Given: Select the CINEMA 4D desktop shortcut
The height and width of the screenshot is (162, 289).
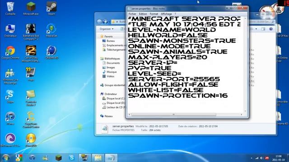Looking at the screenshot, I should [51, 52].
